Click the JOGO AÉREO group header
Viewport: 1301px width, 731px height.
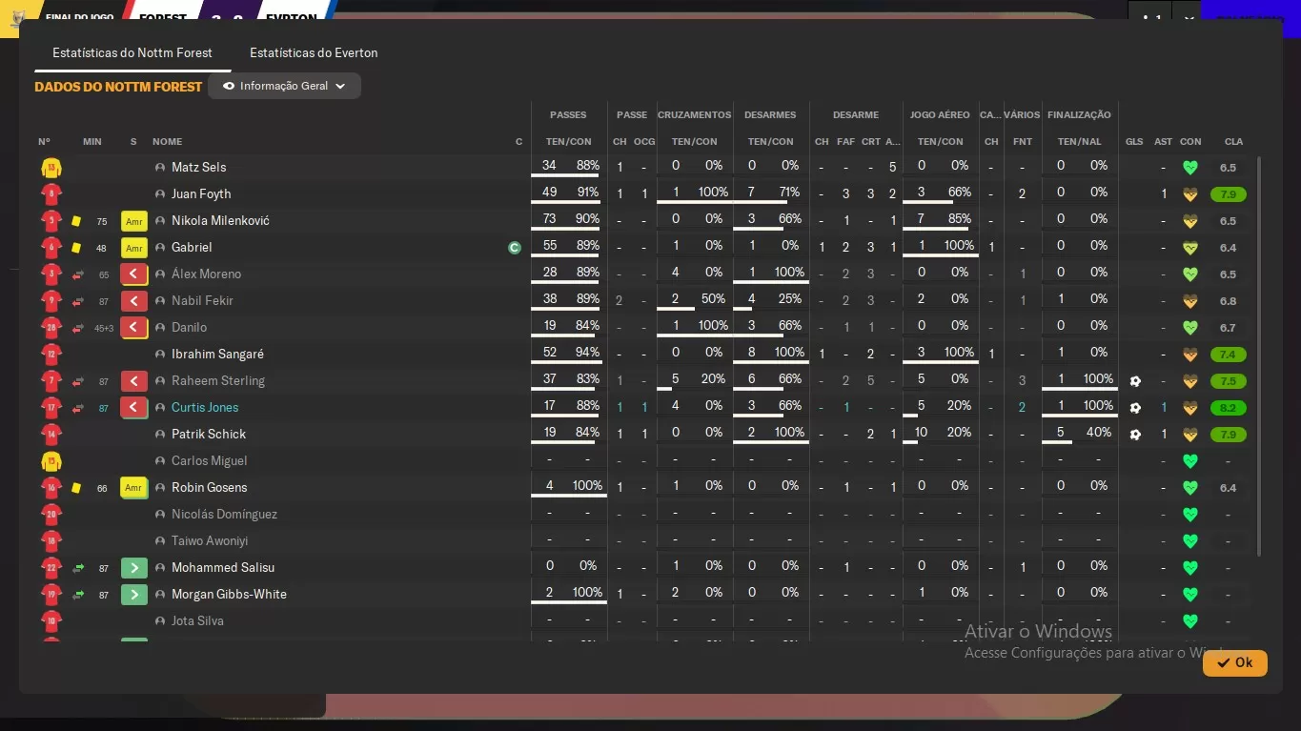[x=940, y=115]
